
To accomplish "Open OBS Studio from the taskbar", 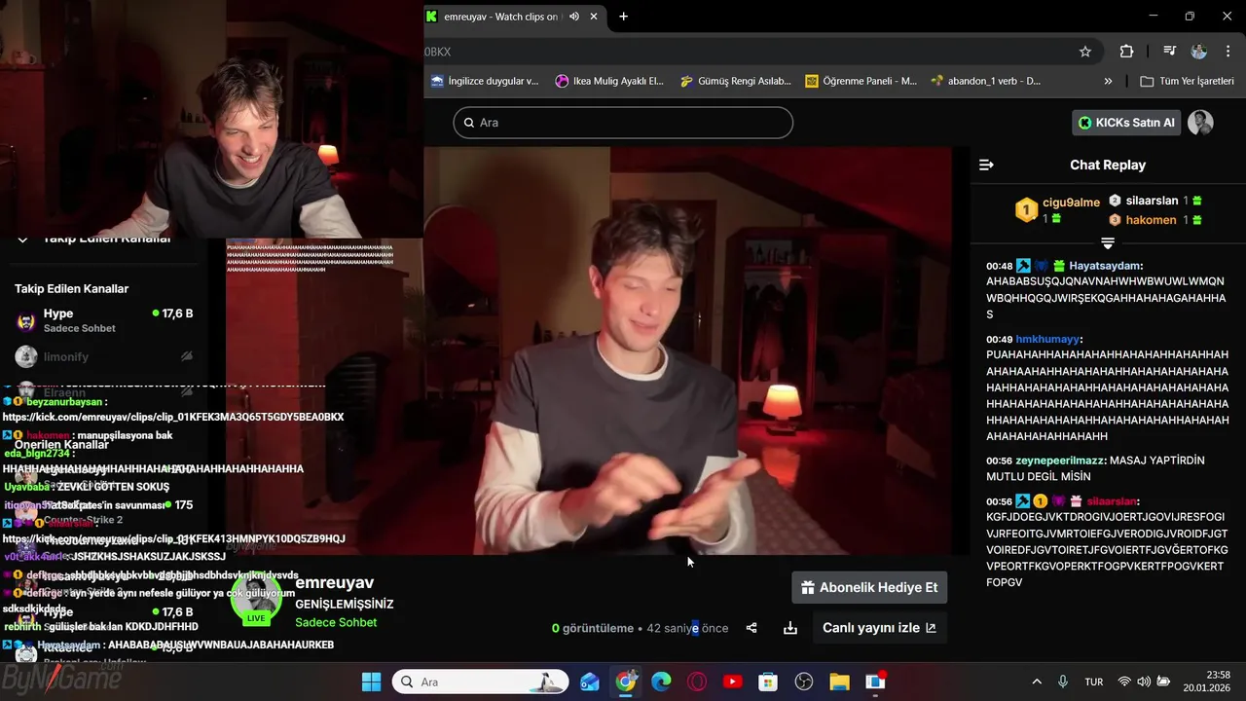I will point(804,682).
